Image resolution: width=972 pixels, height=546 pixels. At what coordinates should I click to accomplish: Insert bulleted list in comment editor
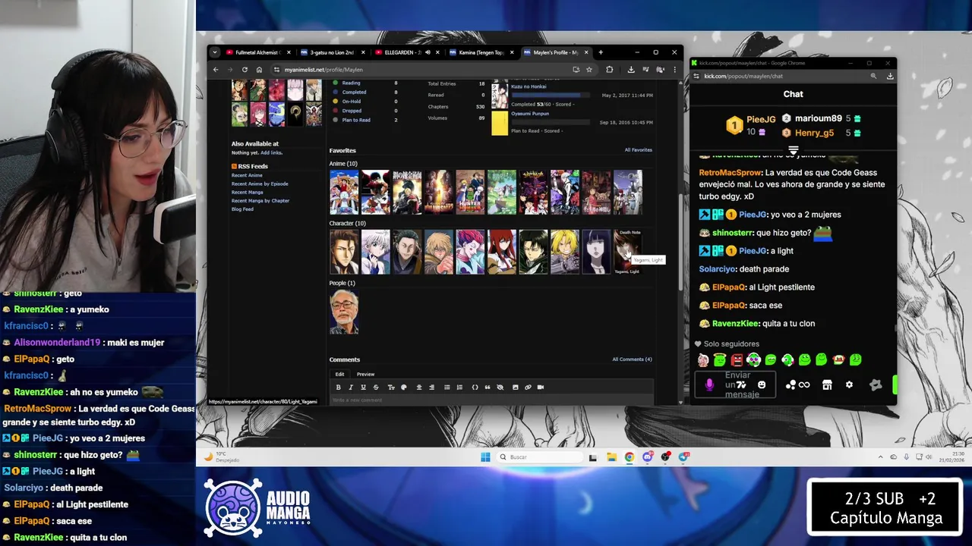click(x=447, y=387)
